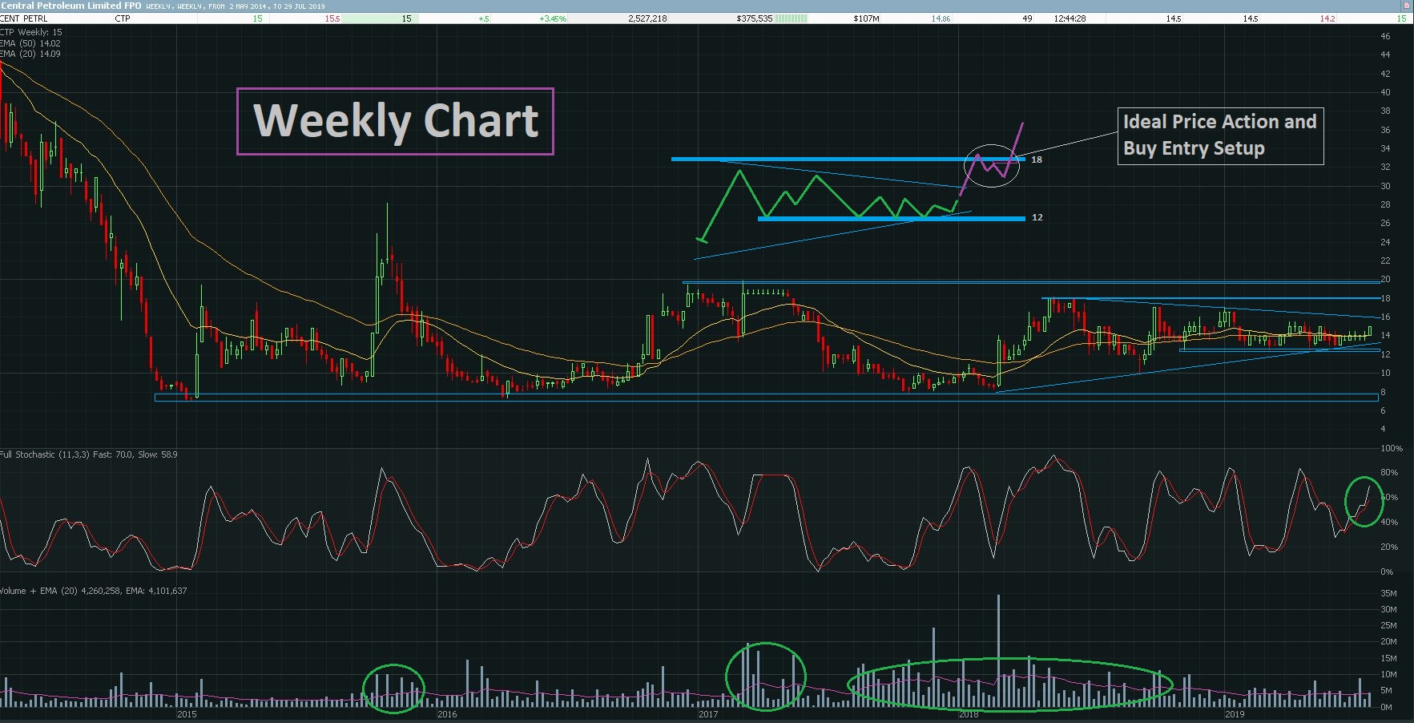Select the EMA (20) 14.09 indicator label

(x=30, y=54)
